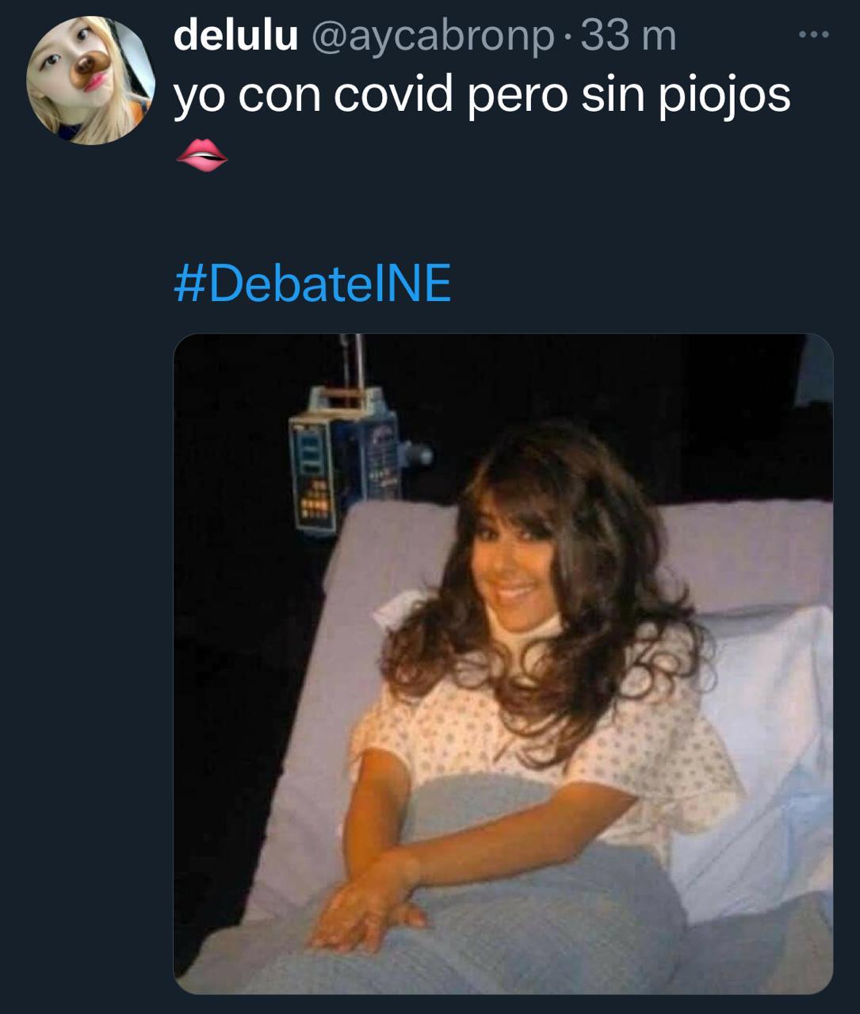This screenshot has width=860, height=1014.
Task: Open the #DebateINE hashtag
Action: (312, 284)
